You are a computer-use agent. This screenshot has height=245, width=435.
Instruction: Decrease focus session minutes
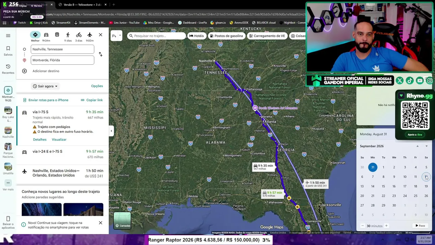pyautogui.click(x=363, y=226)
